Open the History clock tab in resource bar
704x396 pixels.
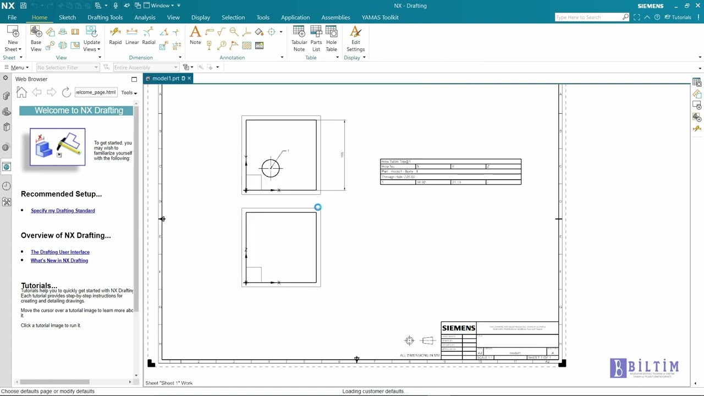pos(6,186)
